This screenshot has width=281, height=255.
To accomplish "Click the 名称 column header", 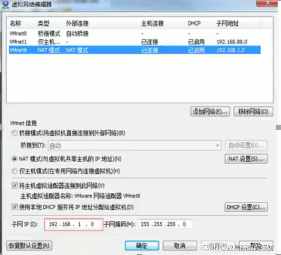I will tap(16, 23).
